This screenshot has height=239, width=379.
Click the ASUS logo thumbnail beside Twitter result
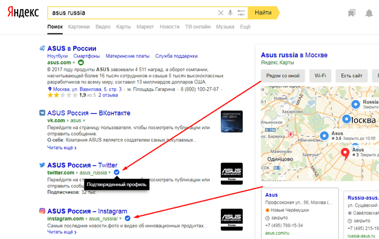coord(232,173)
